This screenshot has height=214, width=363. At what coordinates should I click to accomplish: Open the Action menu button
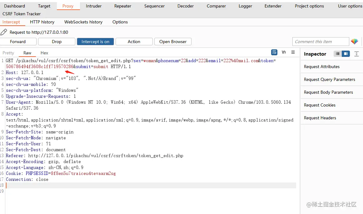[134, 42]
